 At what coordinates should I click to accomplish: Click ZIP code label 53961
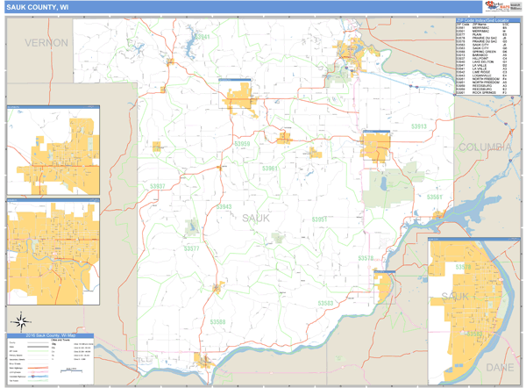tap(270, 169)
